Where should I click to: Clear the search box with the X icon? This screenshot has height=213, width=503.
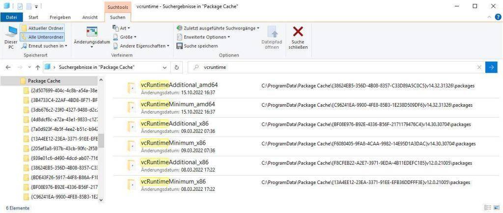point(479,67)
